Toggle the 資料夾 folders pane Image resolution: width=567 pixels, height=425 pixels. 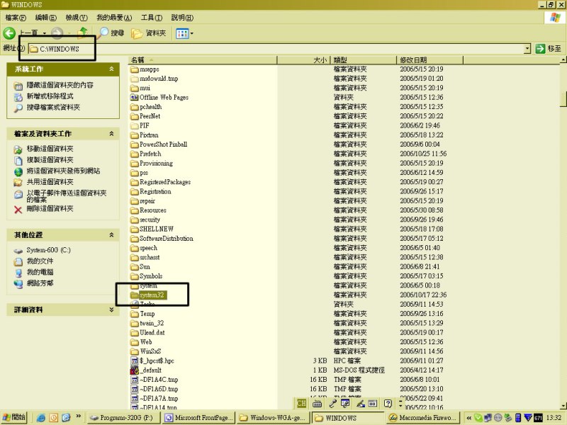[x=149, y=33]
